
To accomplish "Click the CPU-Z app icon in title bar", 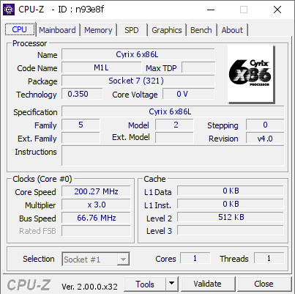I will click(x=9, y=10).
